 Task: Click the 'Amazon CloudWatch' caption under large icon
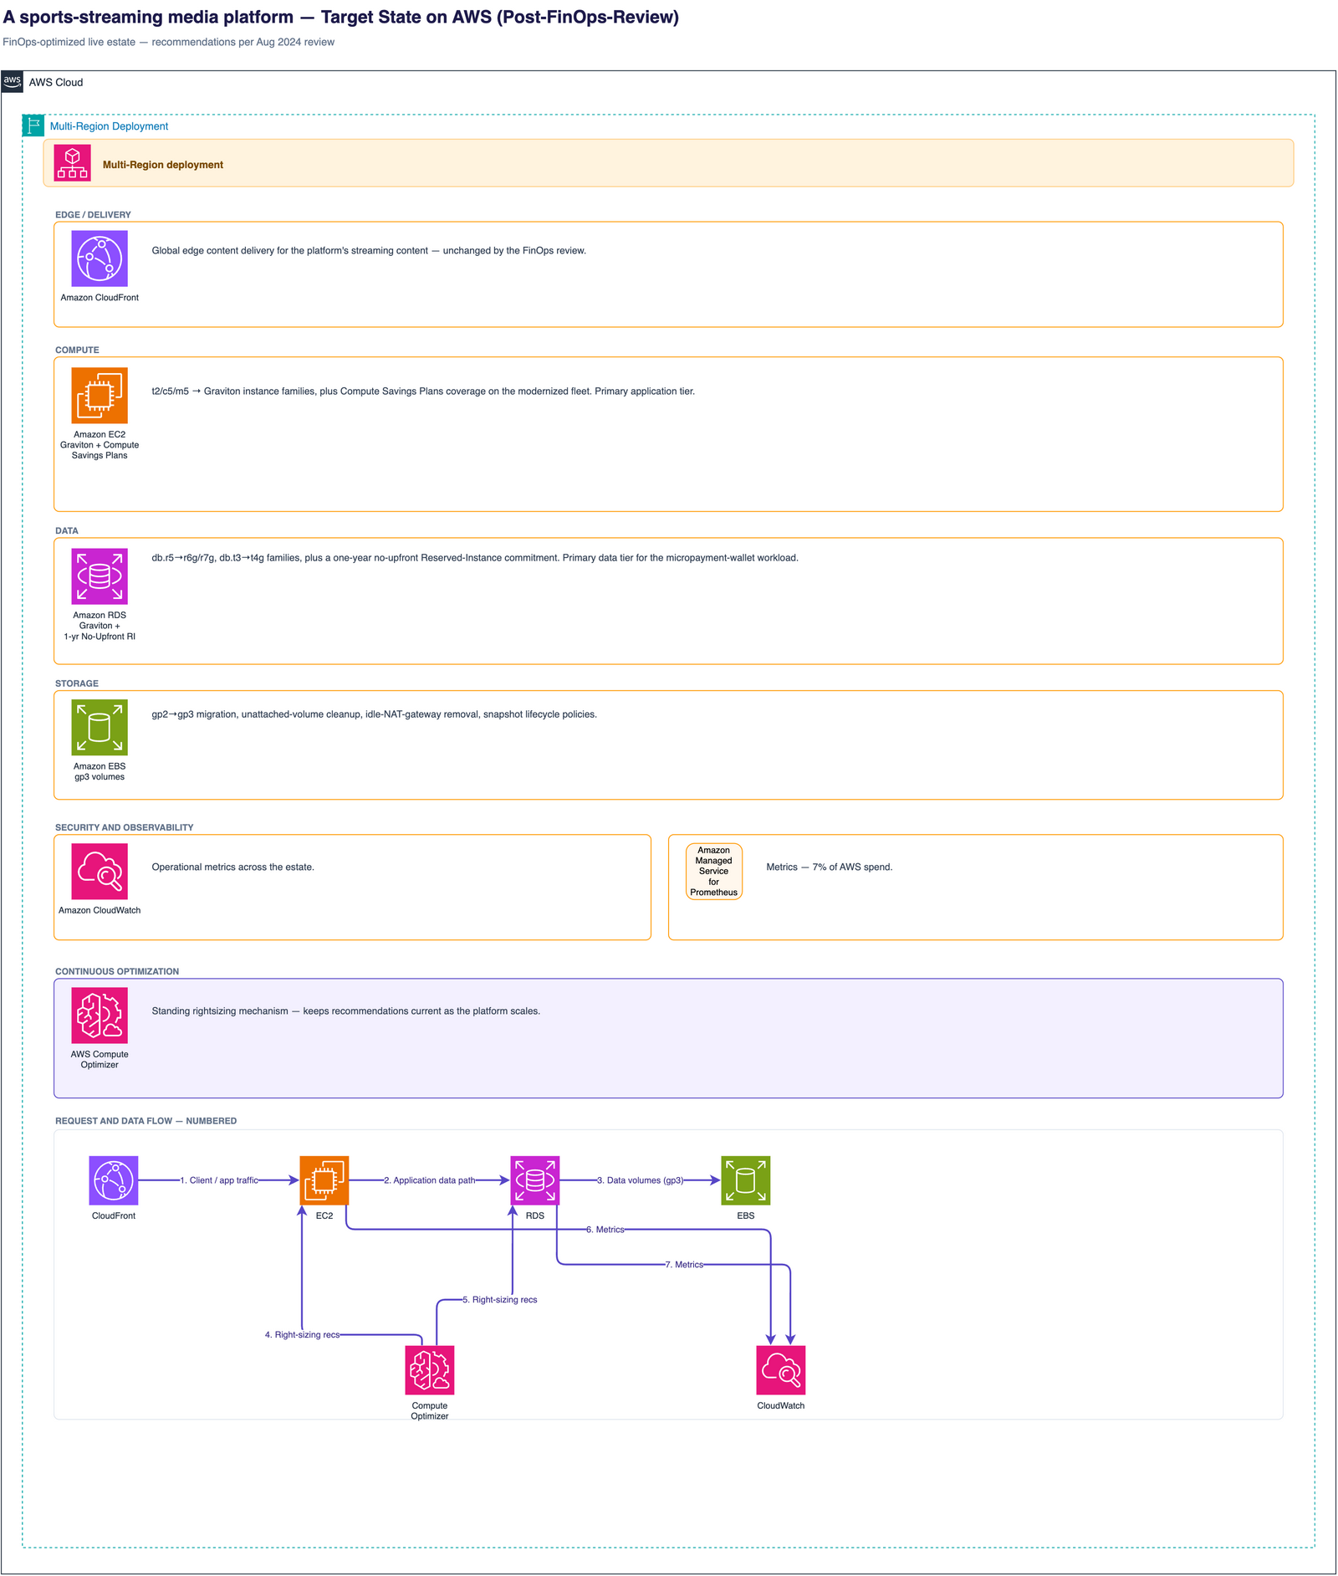[x=100, y=911]
